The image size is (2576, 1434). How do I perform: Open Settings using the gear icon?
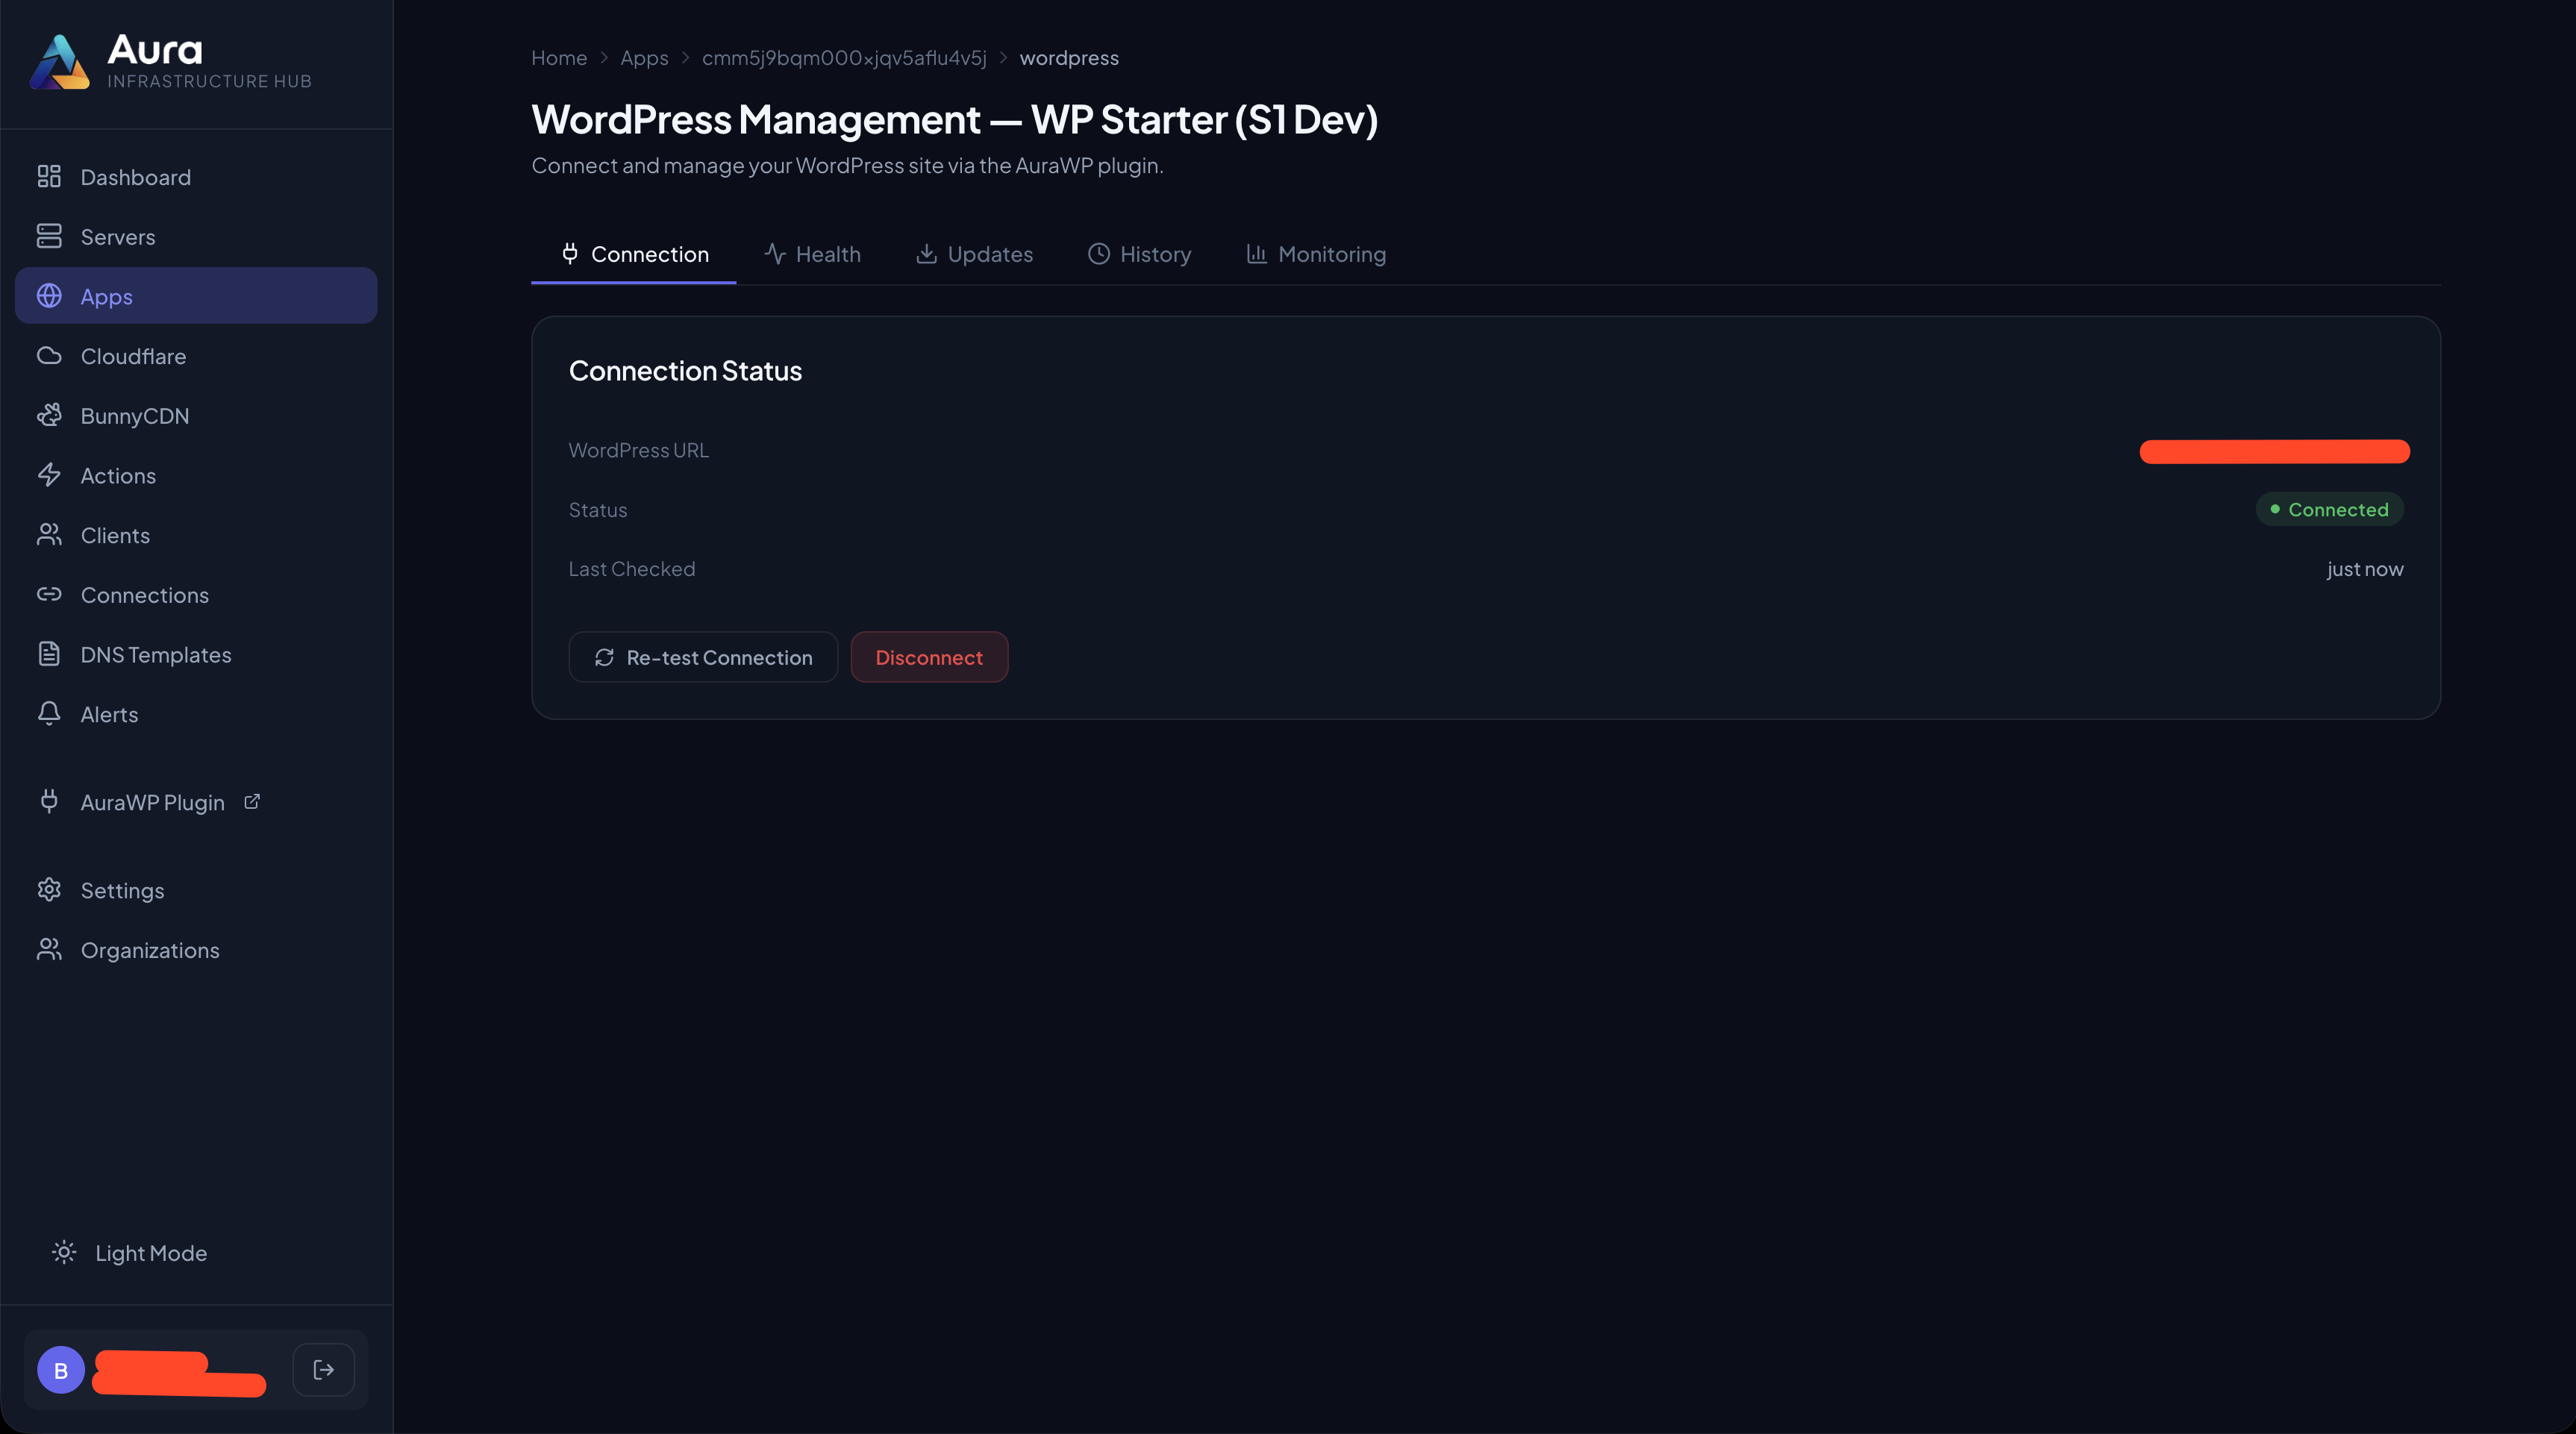[x=50, y=889]
